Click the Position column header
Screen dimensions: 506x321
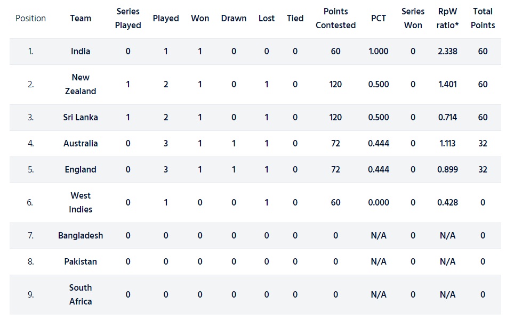point(30,19)
